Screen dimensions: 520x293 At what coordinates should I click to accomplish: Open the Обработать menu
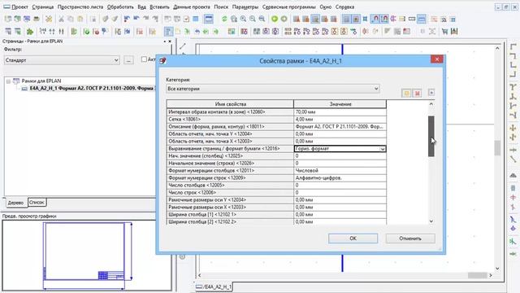pyautogui.click(x=120, y=7)
